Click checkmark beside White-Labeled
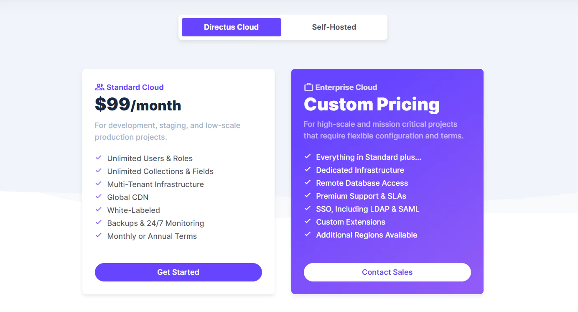 pos(99,210)
